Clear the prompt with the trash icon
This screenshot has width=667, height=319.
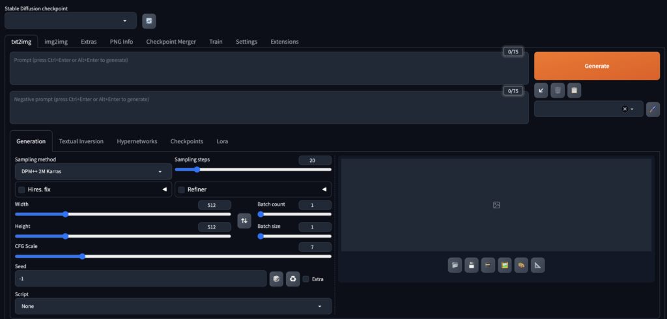tap(558, 90)
